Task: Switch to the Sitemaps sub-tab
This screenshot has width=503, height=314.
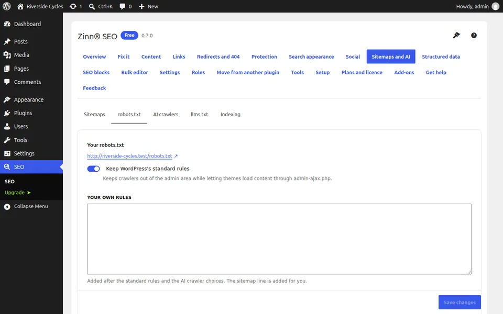Action: pos(94,115)
